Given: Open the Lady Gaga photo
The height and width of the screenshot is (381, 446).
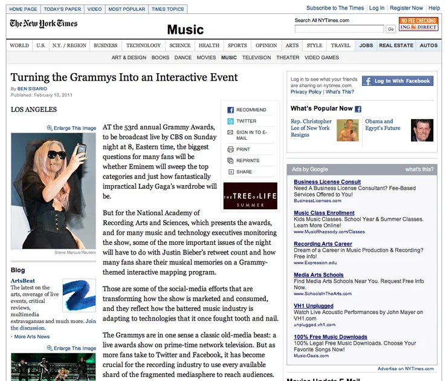Looking at the screenshot, I should tap(53, 191).
